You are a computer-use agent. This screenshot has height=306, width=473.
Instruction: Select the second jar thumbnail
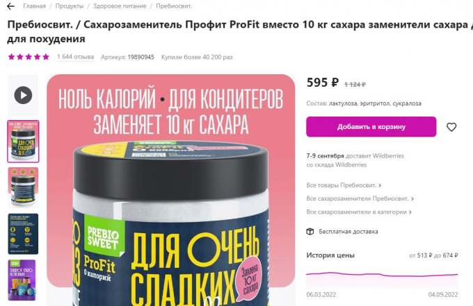23,187
